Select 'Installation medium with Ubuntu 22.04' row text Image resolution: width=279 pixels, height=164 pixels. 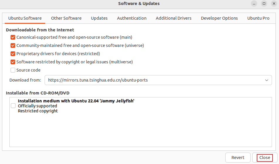click(x=76, y=101)
